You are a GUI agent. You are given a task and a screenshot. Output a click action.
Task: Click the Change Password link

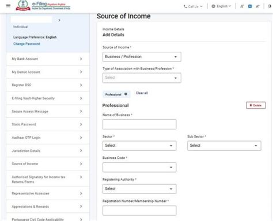coord(26,44)
